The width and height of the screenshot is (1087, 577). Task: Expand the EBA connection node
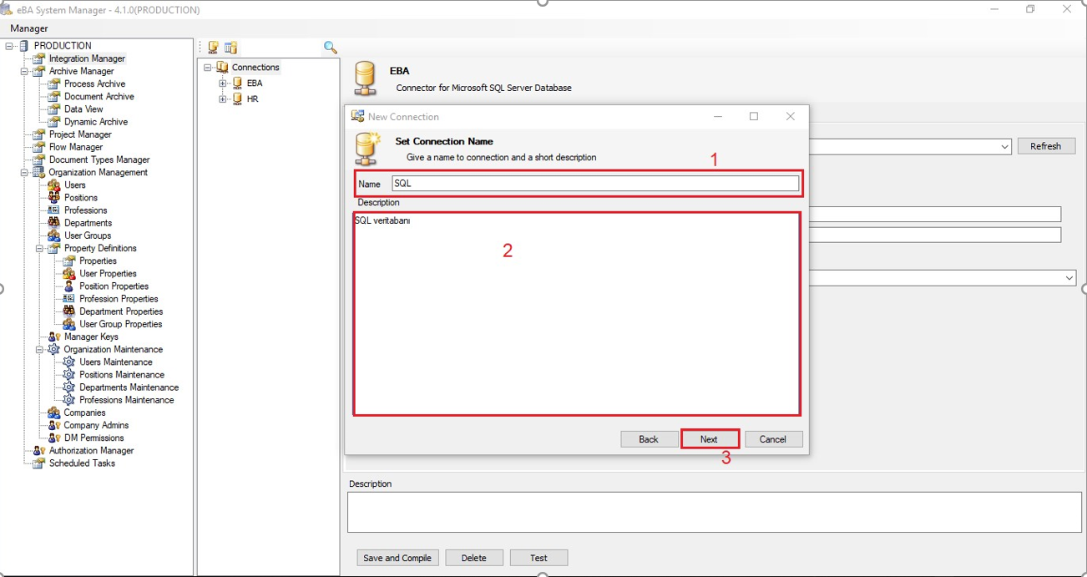(x=223, y=83)
